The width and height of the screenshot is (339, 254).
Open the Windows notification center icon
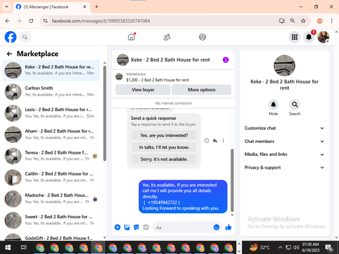click(329, 248)
